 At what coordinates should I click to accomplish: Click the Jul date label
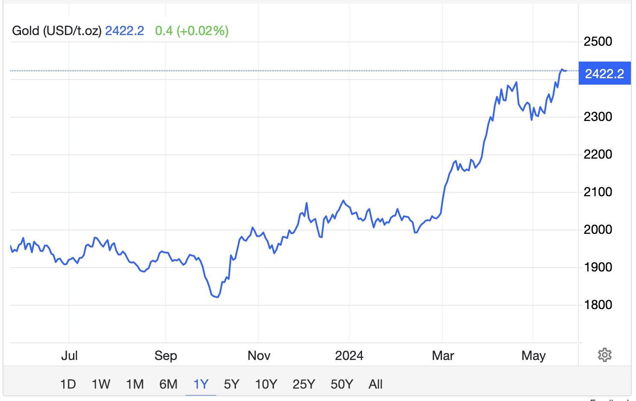coord(69,356)
